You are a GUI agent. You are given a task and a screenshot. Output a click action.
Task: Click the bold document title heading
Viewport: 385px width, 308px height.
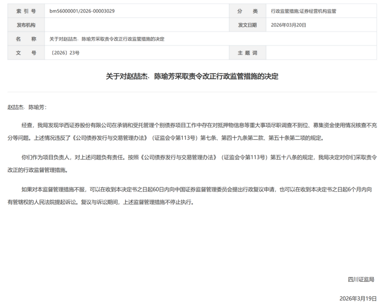192,76
